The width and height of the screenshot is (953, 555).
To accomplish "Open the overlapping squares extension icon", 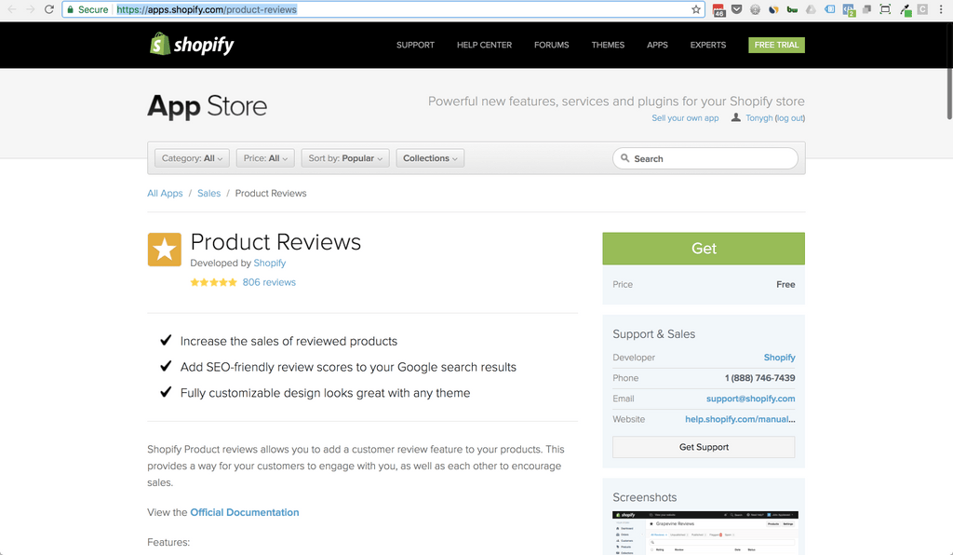I will (866, 9).
